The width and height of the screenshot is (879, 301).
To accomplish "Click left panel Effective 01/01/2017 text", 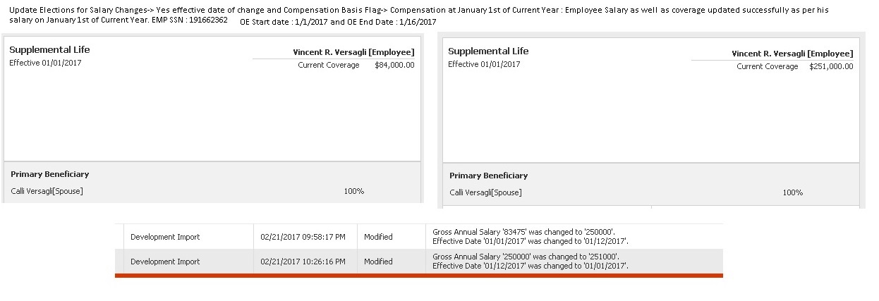I will pos(45,63).
